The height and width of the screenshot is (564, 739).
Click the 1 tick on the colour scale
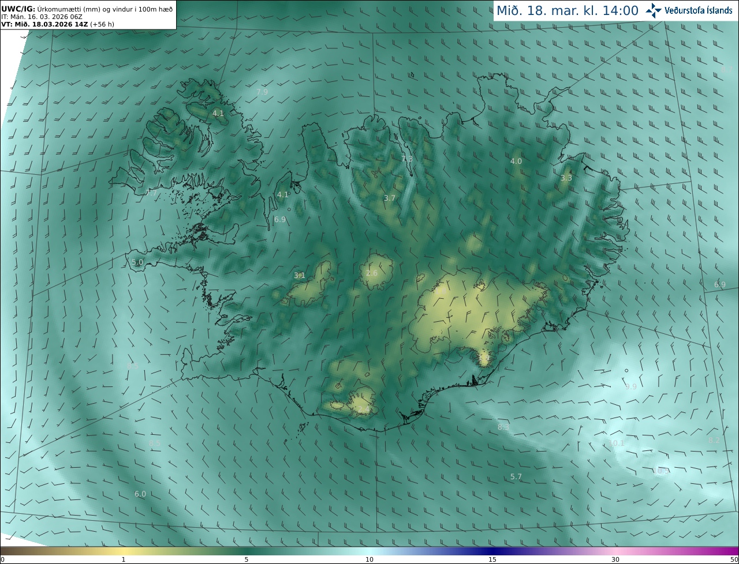[x=123, y=559]
